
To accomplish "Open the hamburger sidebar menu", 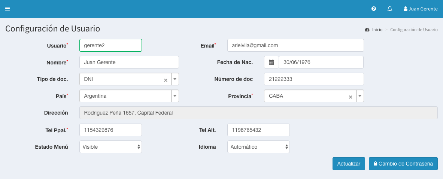I will tap(7, 9).
